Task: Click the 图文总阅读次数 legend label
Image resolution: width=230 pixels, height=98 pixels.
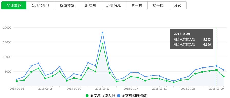Action: coord(134,96)
